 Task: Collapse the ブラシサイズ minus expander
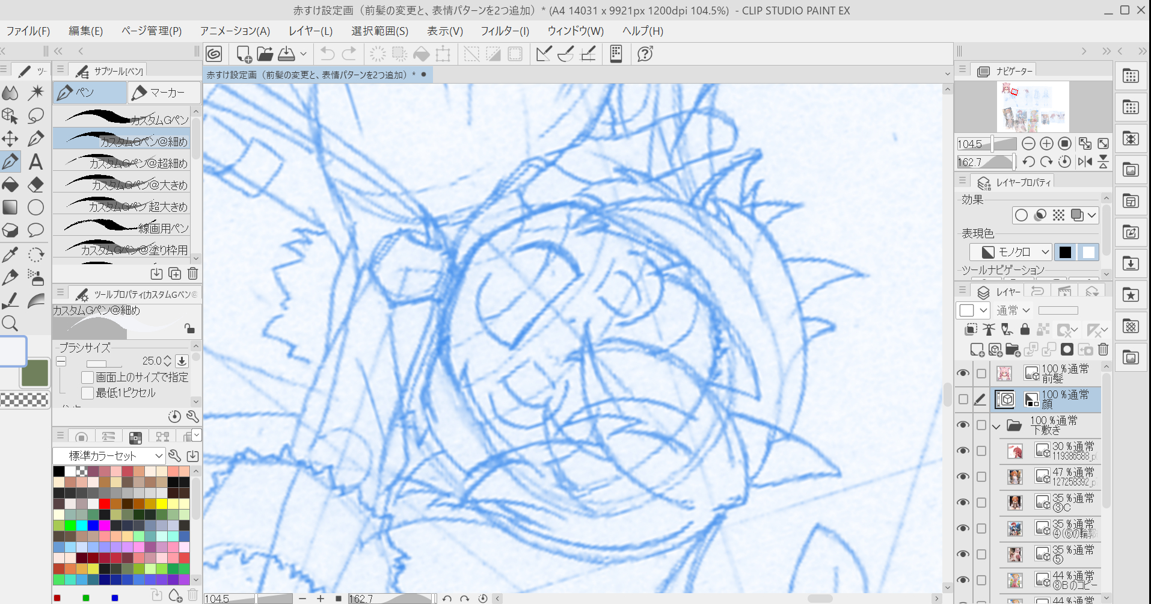coord(61,362)
